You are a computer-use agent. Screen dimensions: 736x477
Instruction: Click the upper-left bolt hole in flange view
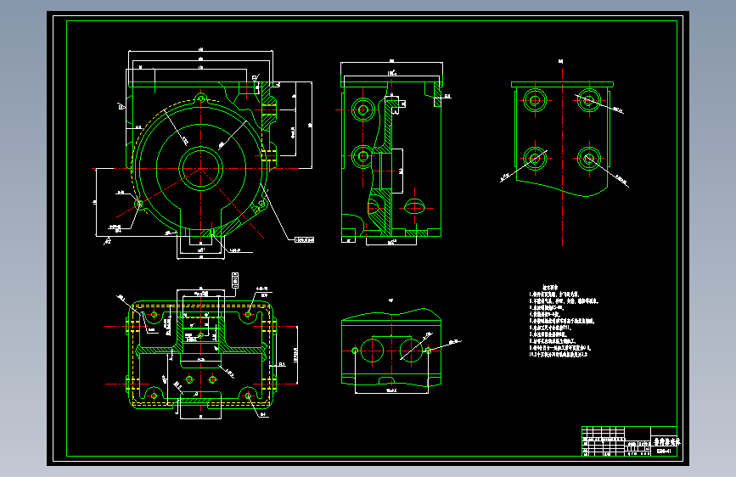click(535, 100)
